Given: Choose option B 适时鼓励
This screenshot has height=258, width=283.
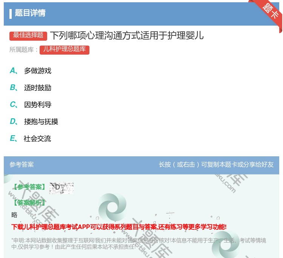Looking at the screenshot, I should 37,88.
